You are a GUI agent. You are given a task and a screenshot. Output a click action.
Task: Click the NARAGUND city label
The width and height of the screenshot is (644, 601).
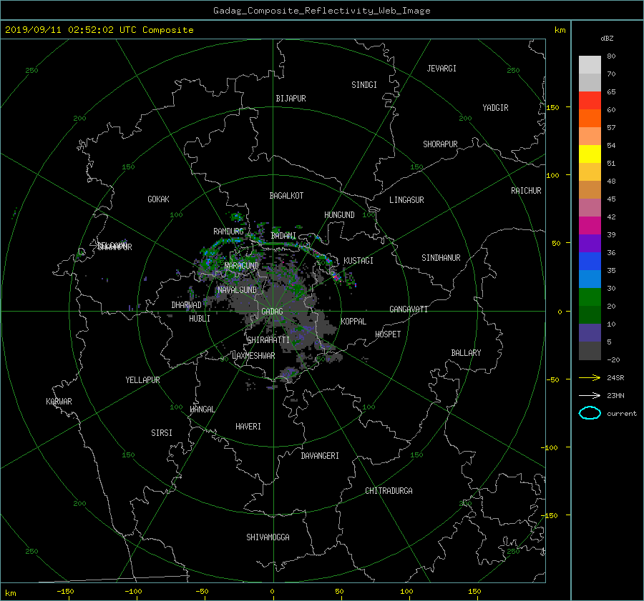point(242,266)
